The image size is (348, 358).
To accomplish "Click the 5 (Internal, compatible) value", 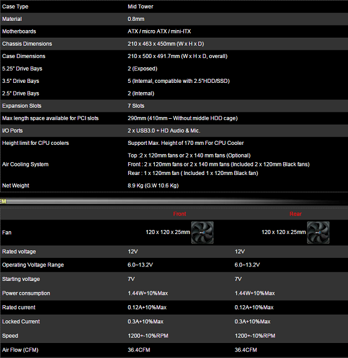I will coord(179,81).
